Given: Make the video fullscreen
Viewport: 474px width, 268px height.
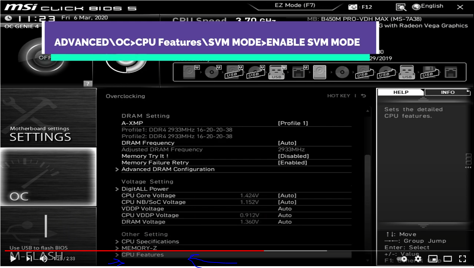Looking at the screenshot, I should click(463, 259).
